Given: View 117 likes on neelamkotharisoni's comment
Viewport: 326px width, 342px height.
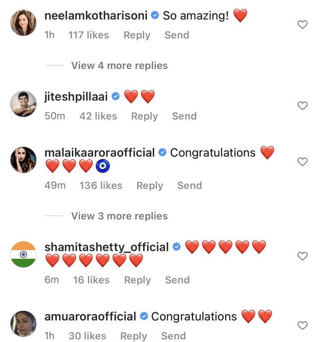Looking at the screenshot, I should pyautogui.click(x=89, y=35).
